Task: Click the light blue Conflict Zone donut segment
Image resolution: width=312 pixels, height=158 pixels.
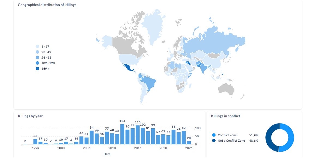Action: [x=291, y=138]
